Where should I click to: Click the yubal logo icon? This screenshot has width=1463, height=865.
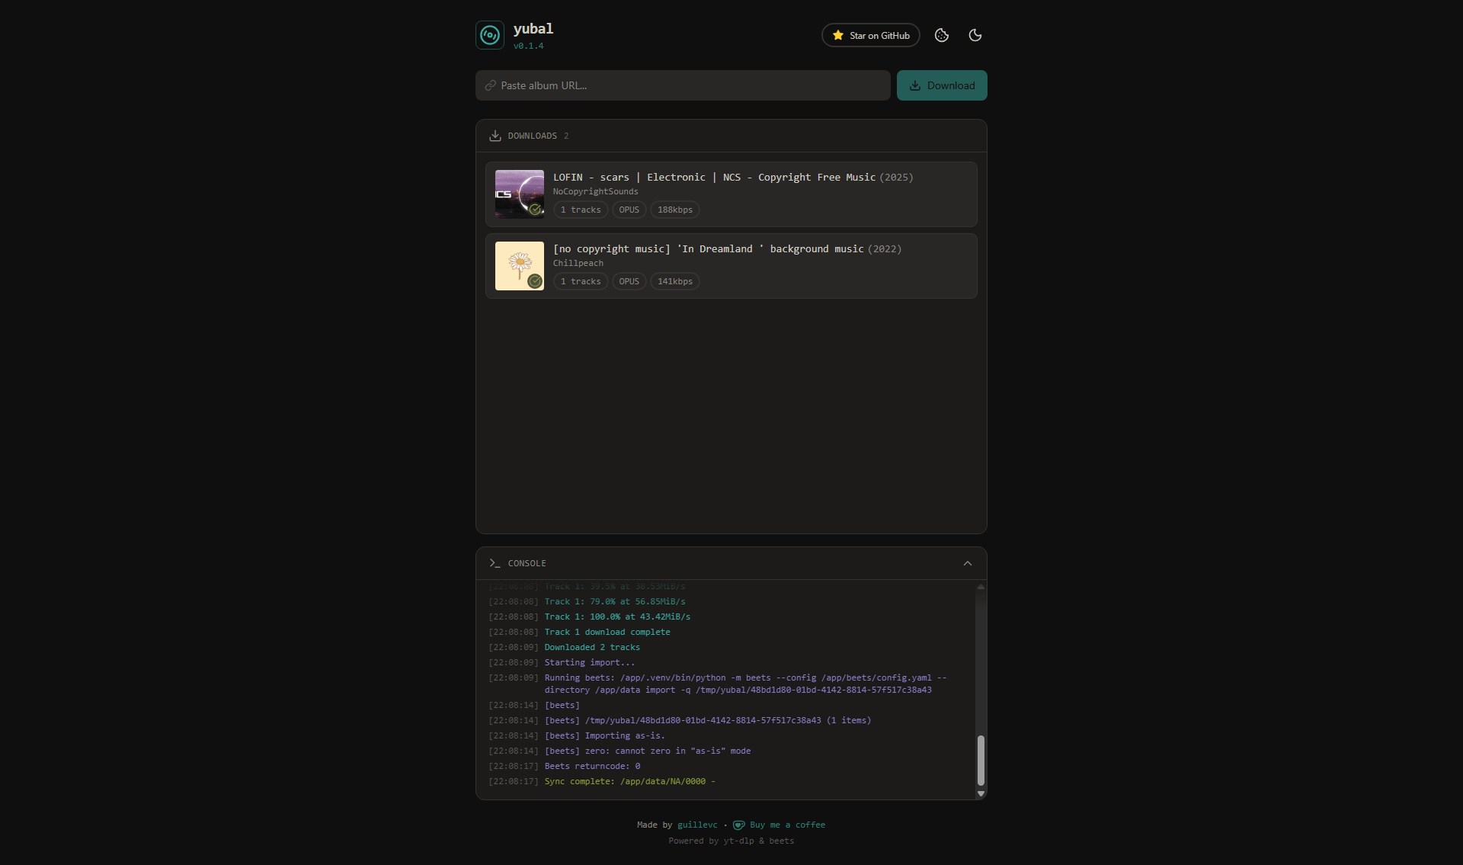(x=490, y=35)
